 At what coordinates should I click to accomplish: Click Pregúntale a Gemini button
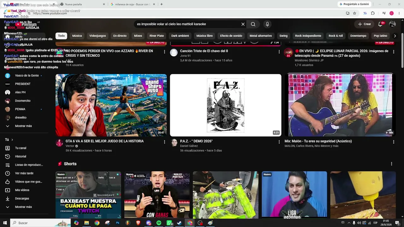pos(354,4)
